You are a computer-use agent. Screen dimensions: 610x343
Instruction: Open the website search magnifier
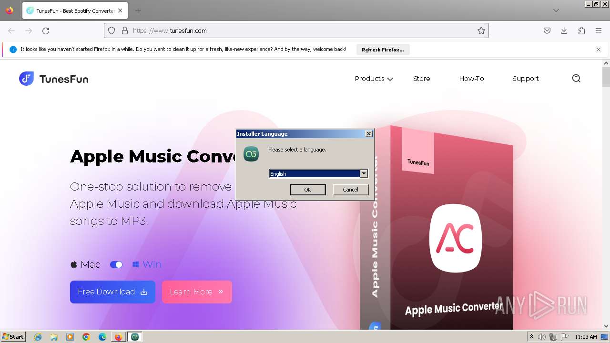(x=576, y=79)
